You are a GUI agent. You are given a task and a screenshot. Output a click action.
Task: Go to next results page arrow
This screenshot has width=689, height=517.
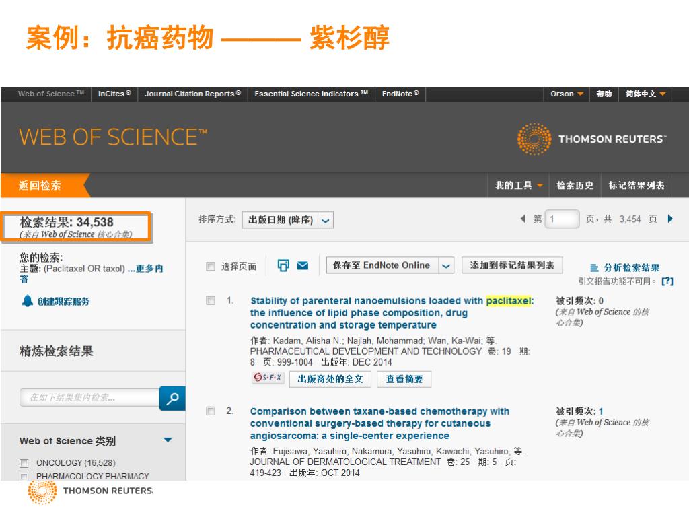tap(670, 219)
